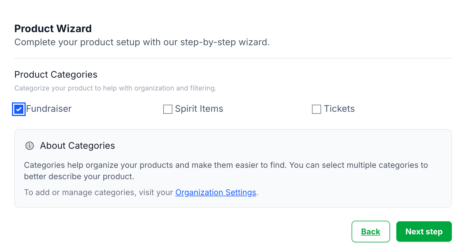Click the Tickets label text
This screenshot has height=252, width=453.
[x=339, y=109]
